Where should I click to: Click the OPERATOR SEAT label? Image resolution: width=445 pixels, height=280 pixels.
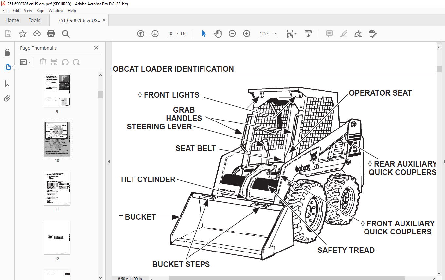[380, 93]
